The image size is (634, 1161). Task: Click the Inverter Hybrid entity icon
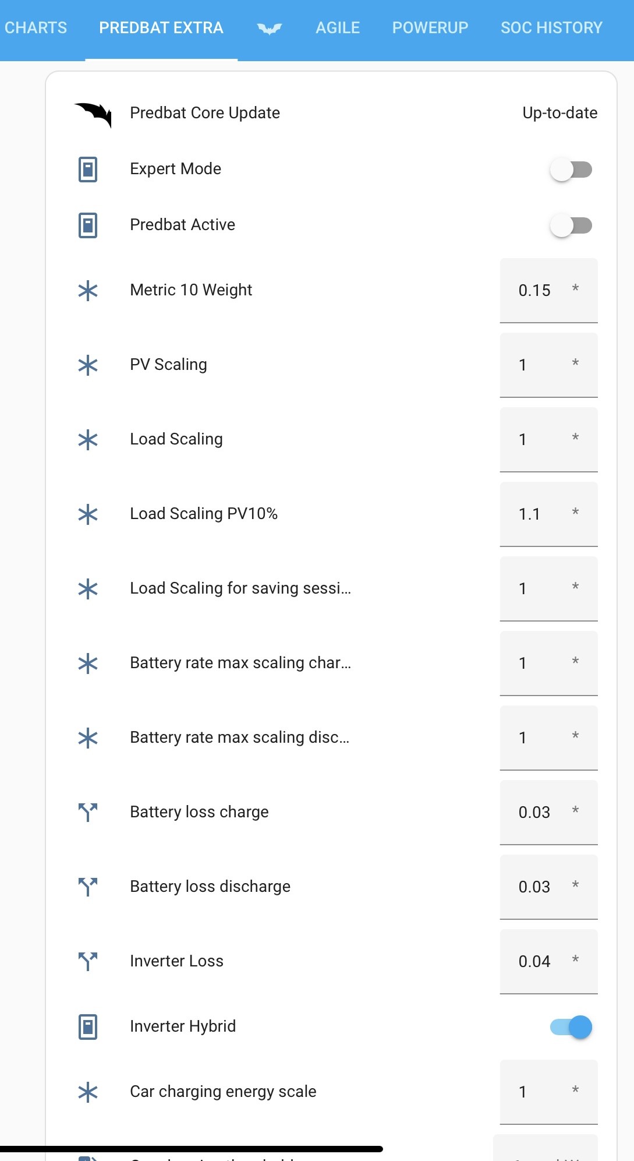point(88,1027)
